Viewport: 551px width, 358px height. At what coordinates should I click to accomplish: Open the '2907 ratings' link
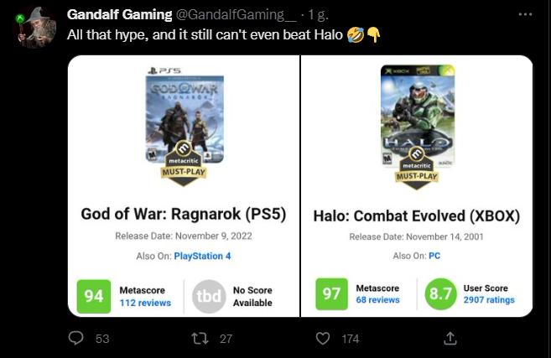click(489, 300)
